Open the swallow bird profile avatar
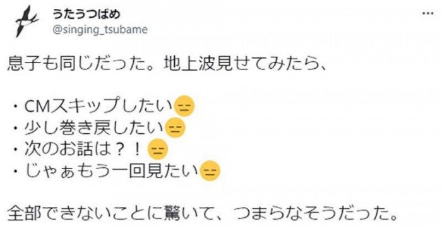 tap(27, 21)
